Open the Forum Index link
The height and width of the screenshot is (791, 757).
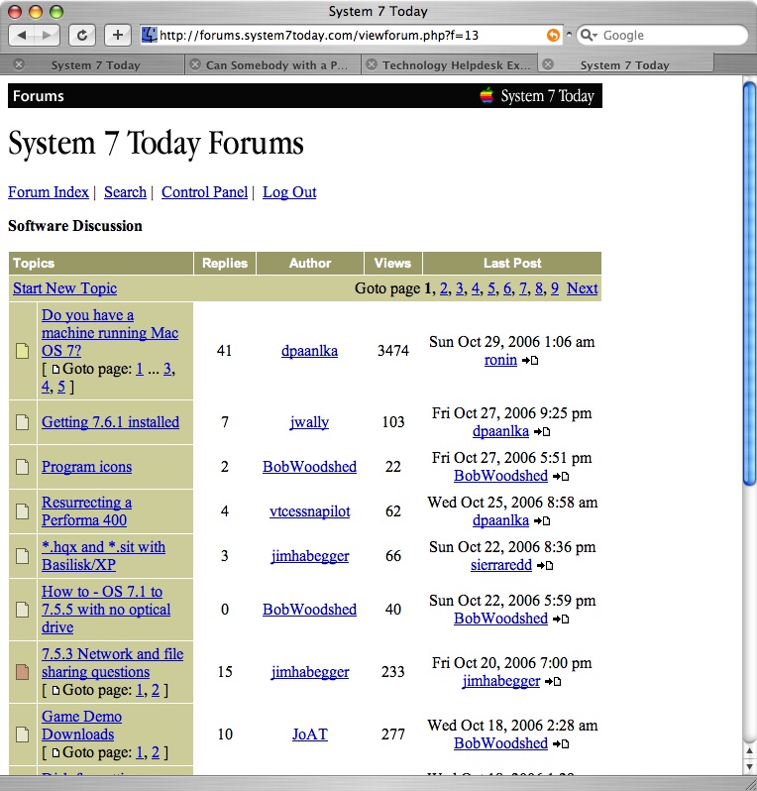tap(49, 192)
